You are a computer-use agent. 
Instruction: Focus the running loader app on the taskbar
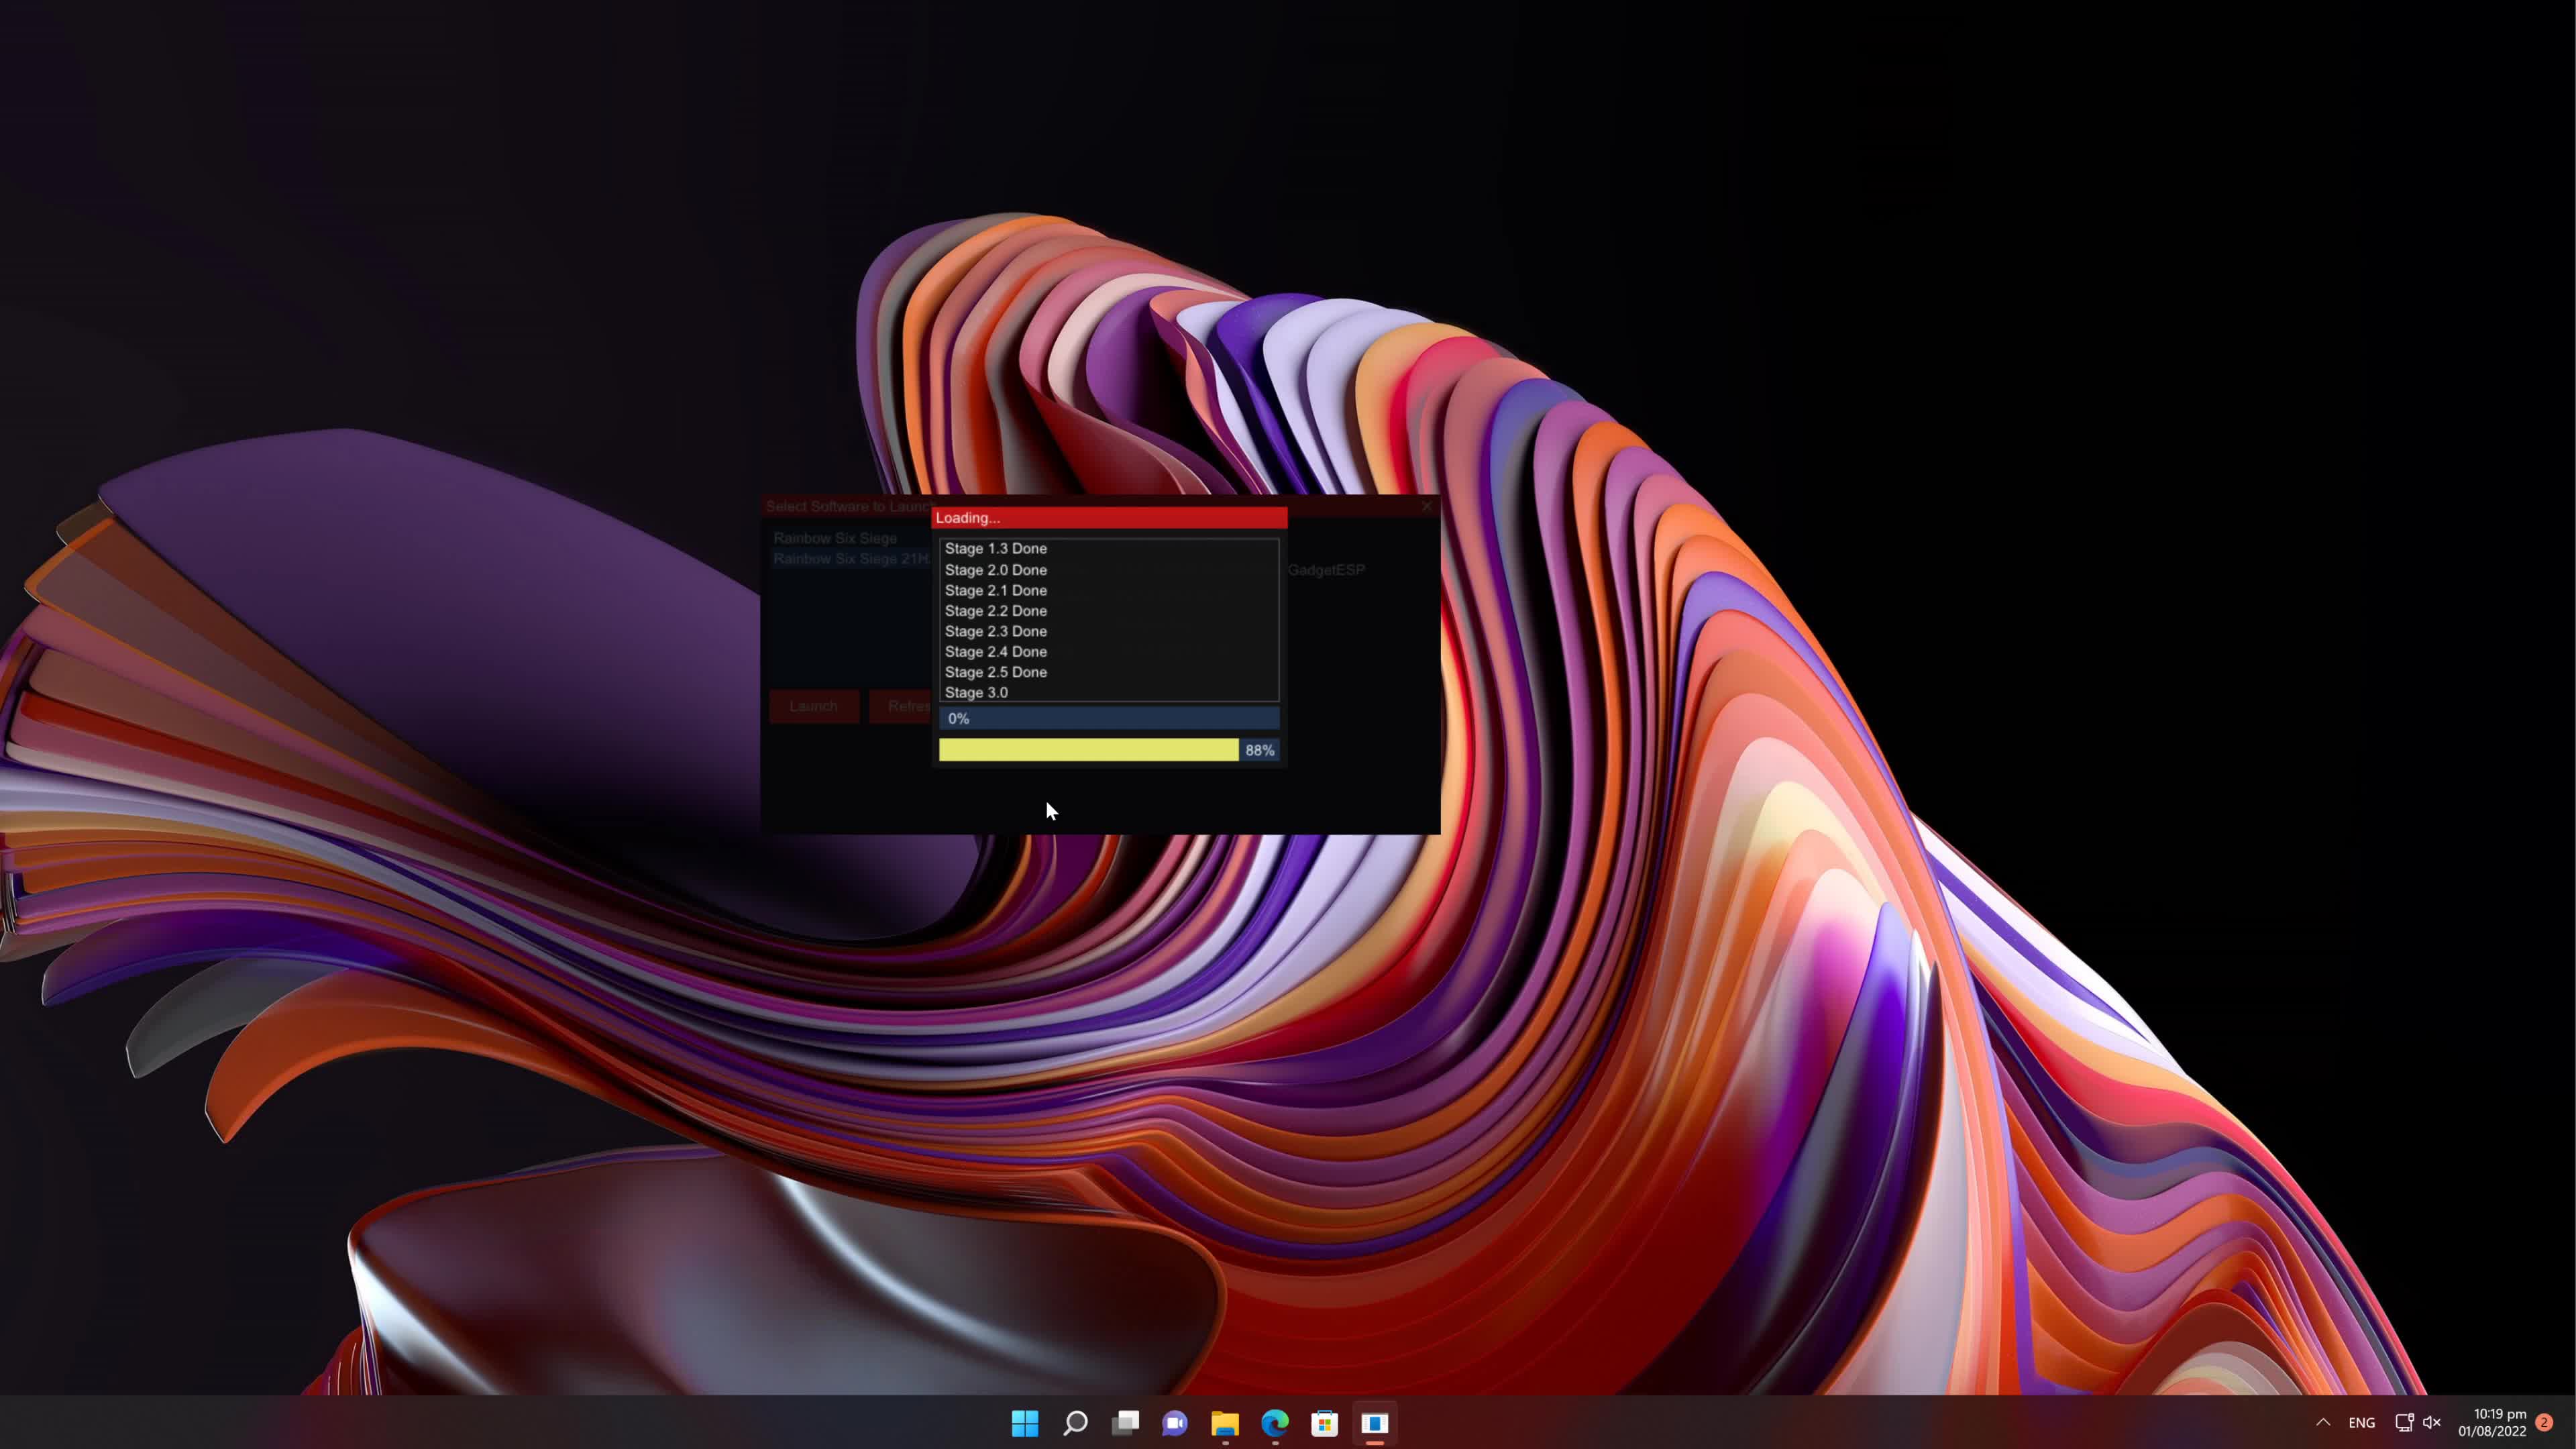tap(1375, 1424)
